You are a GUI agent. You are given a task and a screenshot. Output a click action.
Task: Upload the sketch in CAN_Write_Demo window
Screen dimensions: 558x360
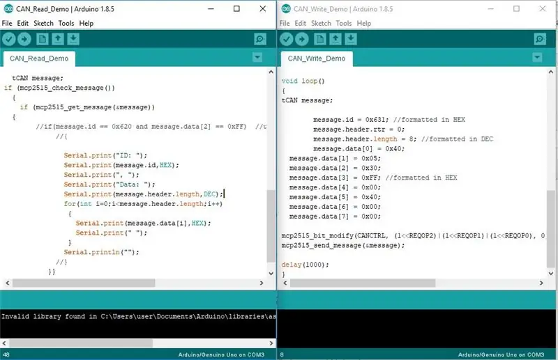click(302, 39)
